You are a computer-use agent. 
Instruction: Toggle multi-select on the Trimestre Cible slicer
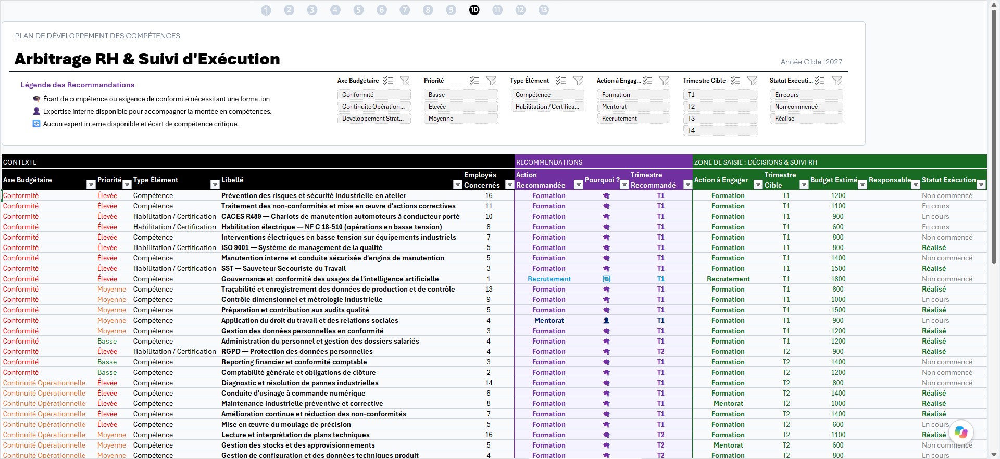pos(735,81)
